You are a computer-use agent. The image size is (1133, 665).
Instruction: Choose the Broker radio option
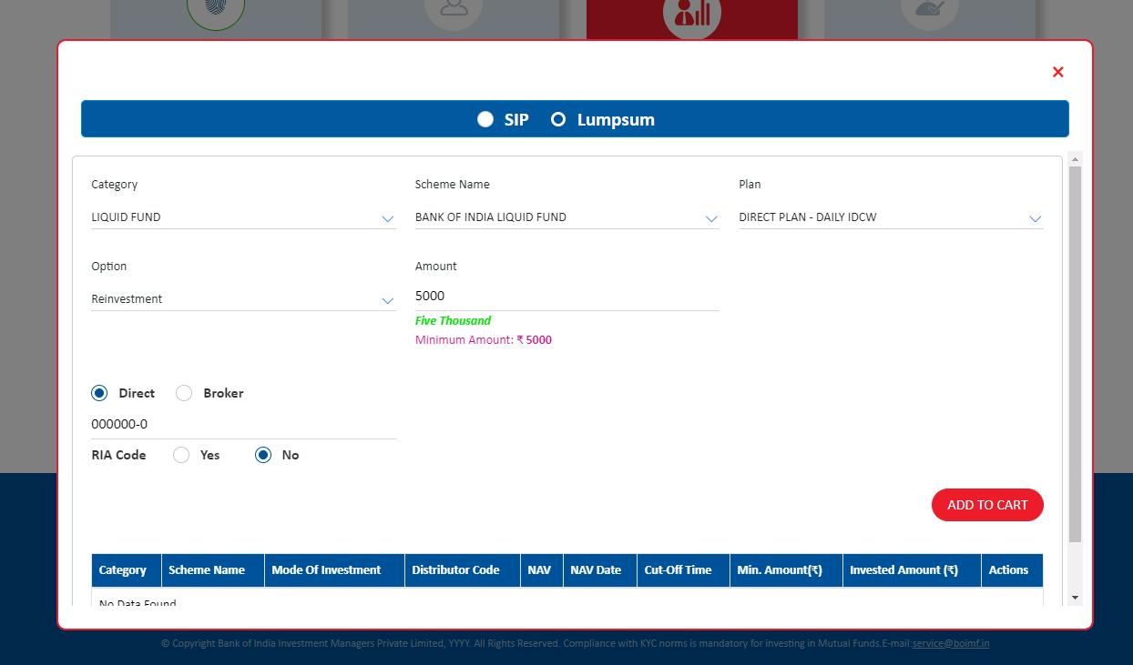[184, 393]
